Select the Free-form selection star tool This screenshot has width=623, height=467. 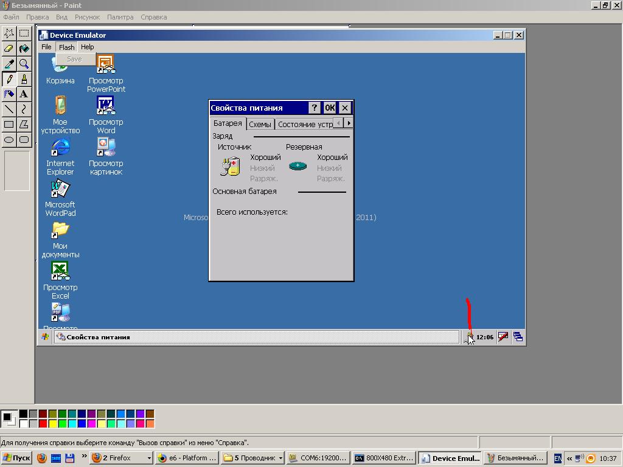9,33
